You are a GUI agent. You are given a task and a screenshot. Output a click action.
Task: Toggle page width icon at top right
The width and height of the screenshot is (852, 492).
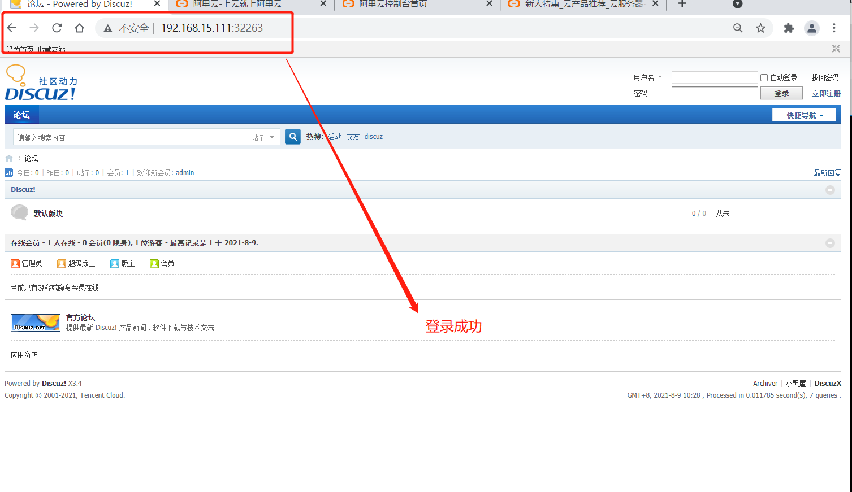(836, 49)
